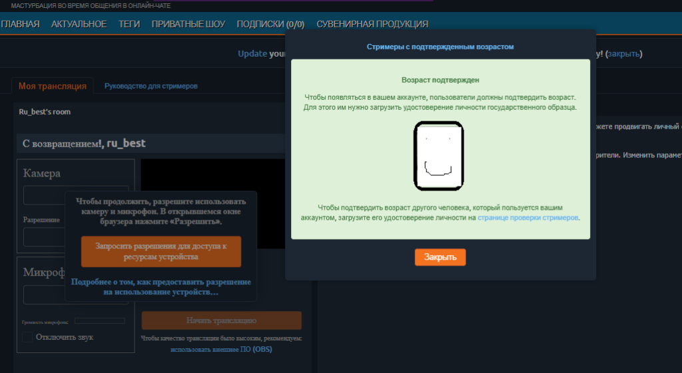This screenshot has width=682, height=373.
Task: Follow the Подробнее о разрешении устройств link
Action: coord(161,287)
